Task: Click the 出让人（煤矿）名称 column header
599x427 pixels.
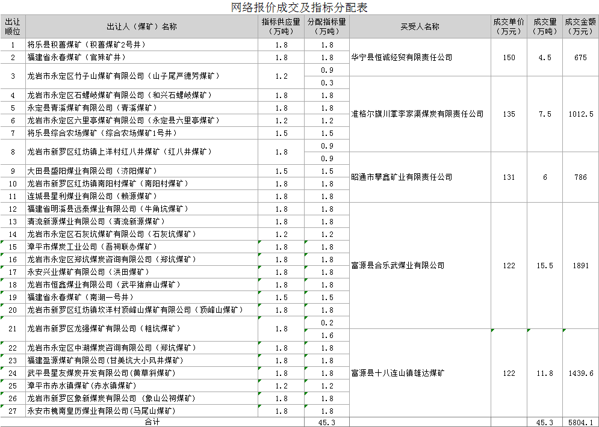Action: point(141,26)
